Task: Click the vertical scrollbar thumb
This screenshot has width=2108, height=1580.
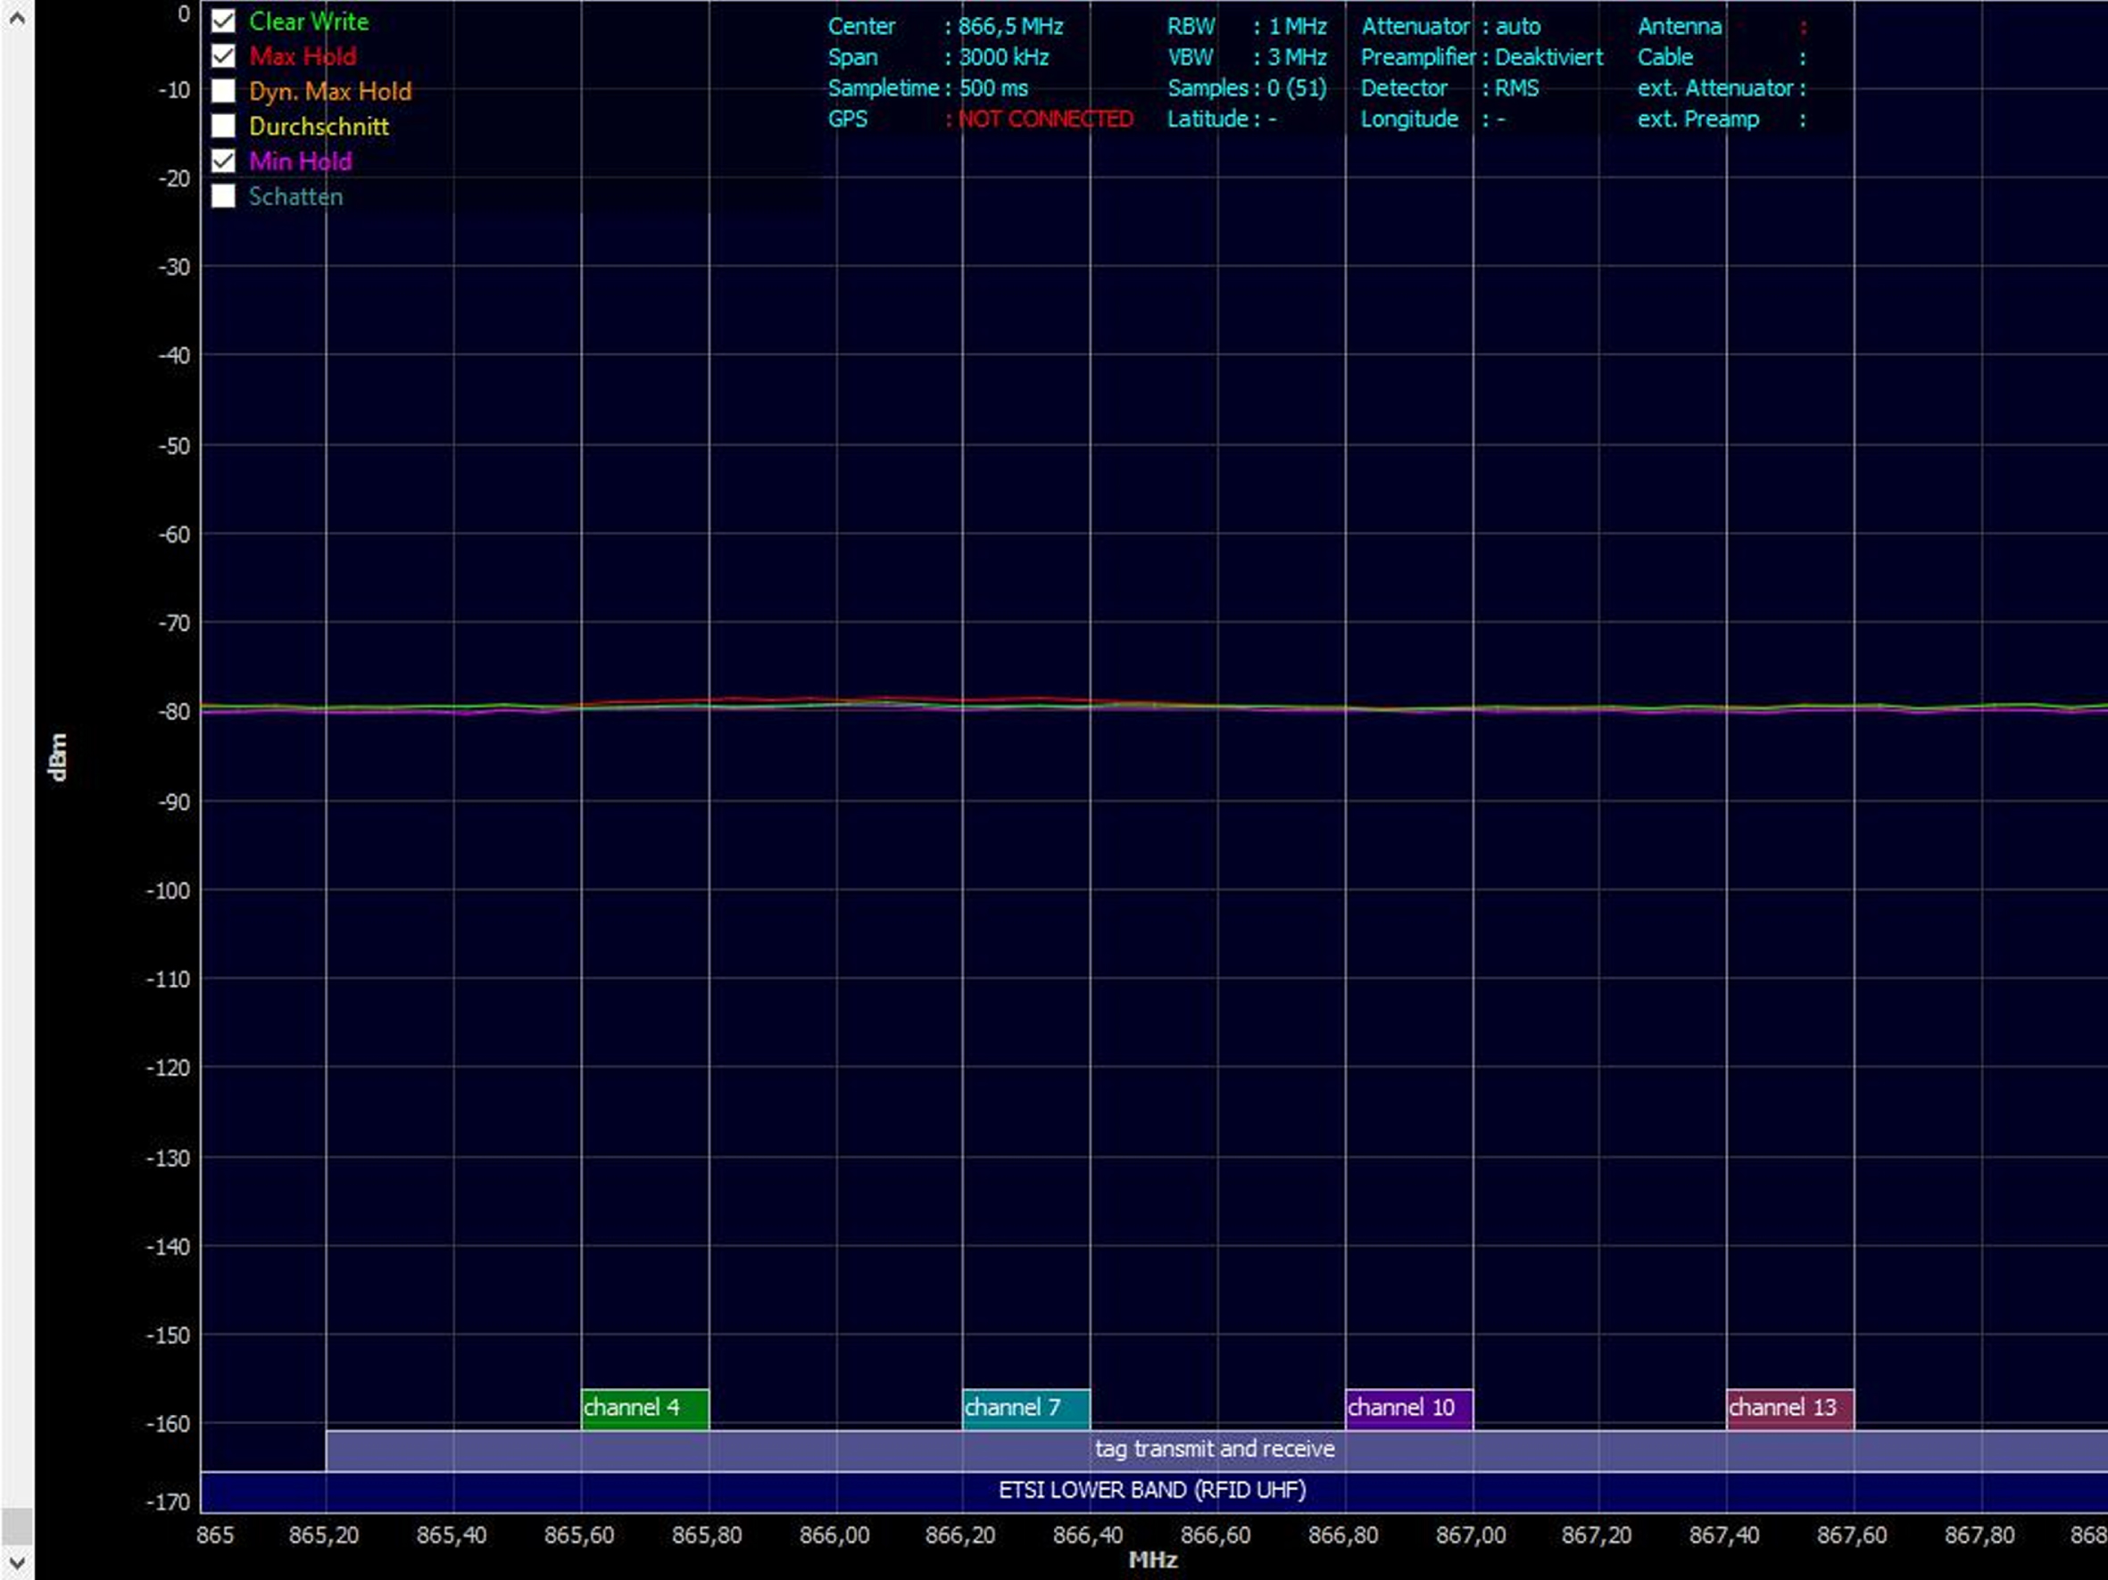Action: pos(16,1526)
